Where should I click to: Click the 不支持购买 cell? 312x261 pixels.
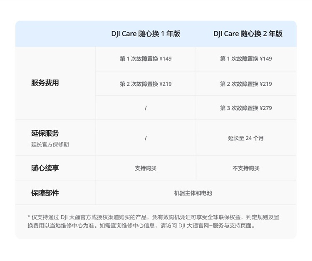click(246, 168)
